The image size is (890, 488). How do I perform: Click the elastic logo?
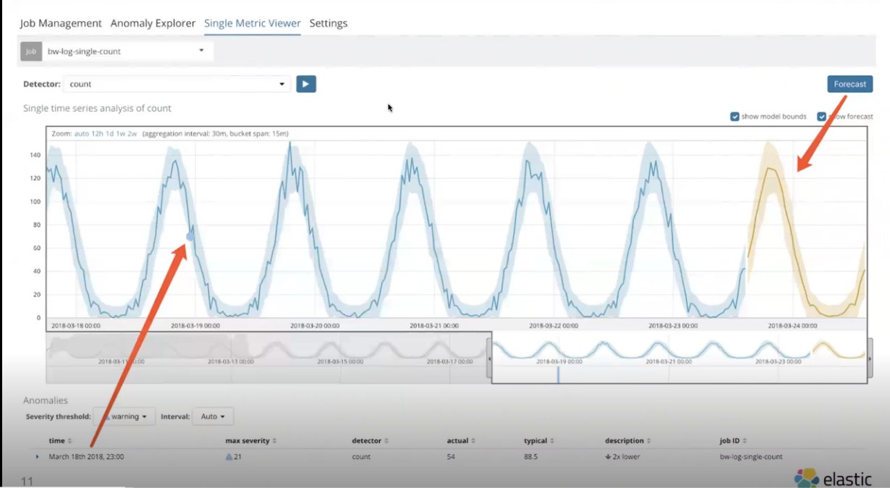(x=833, y=478)
